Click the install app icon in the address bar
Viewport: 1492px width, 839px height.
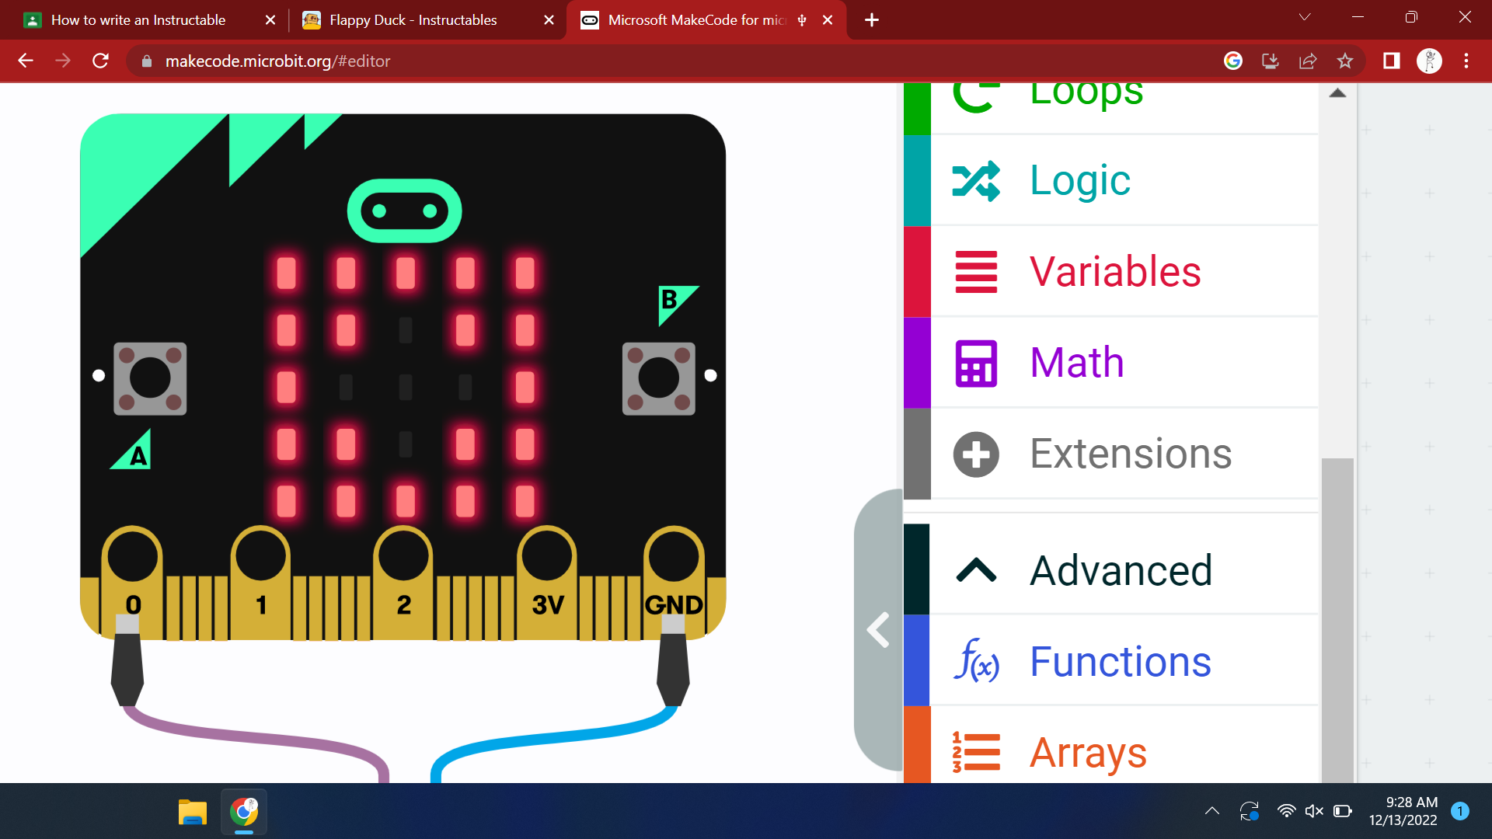coord(1271,61)
